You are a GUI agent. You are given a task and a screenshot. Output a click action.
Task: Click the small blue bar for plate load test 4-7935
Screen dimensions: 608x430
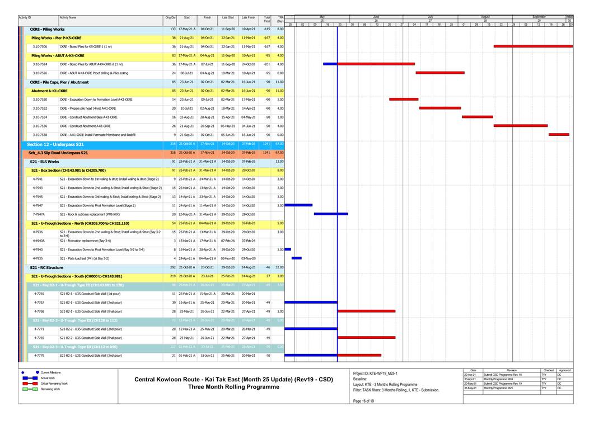point(297,258)
